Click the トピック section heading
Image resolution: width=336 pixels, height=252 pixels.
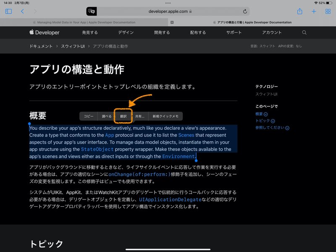pos(46,244)
